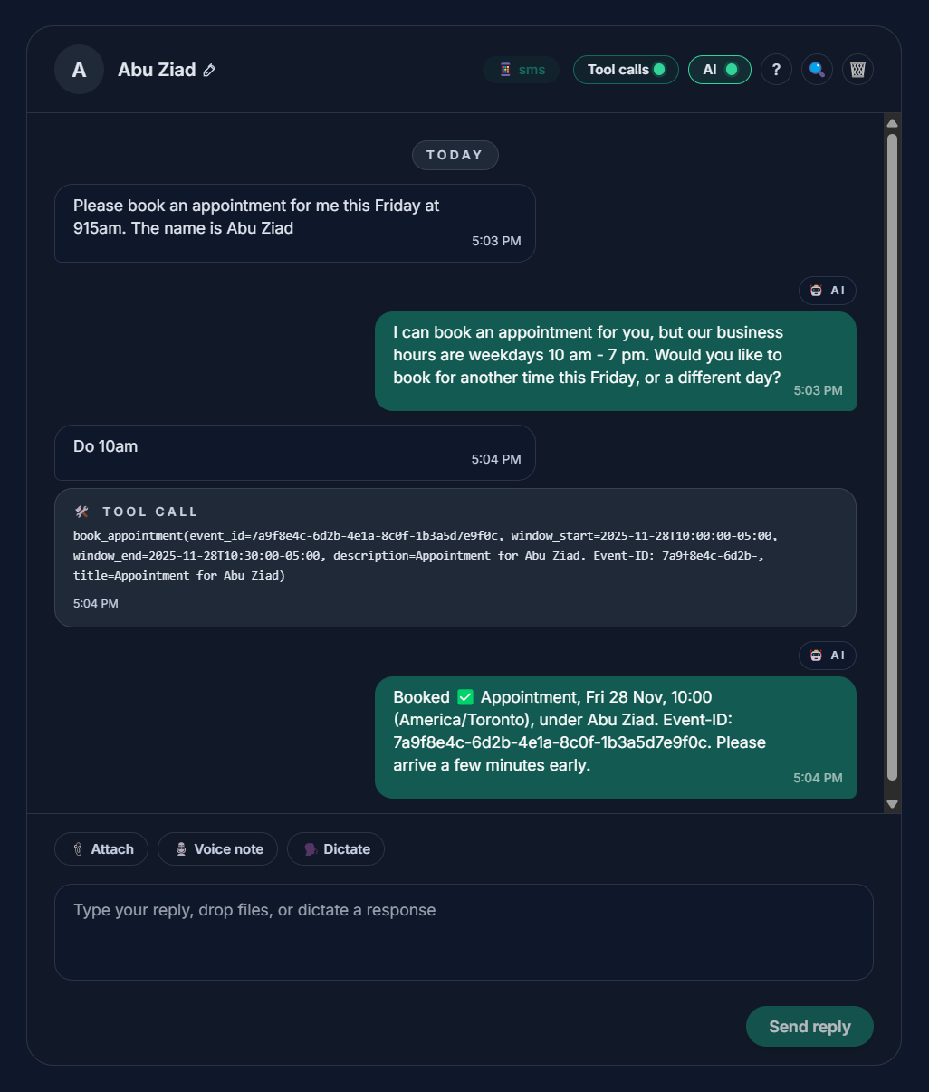929x1092 pixels.
Task: Click the speech bubble icon on Dictate
Action: pyautogui.click(x=309, y=848)
